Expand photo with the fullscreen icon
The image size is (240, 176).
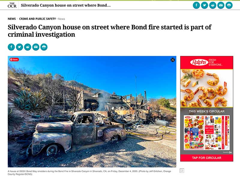pyautogui.click(x=173, y=60)
